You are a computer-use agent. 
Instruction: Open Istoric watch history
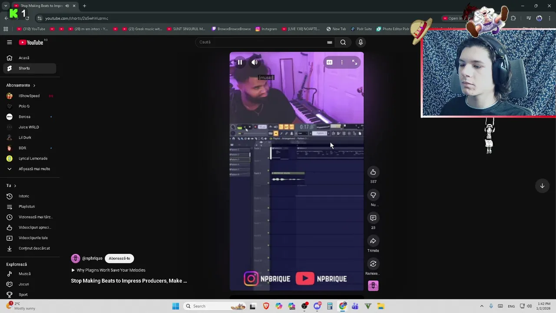click(30, 196)
